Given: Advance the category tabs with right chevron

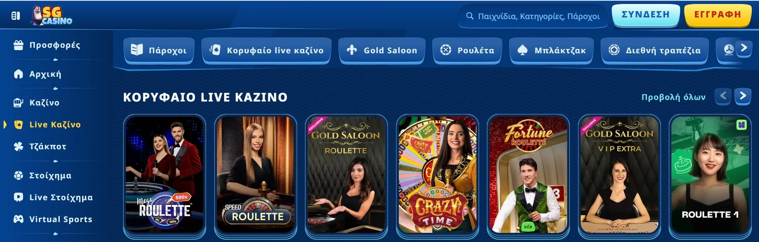Looking at the screenshot, I should point(743,48).
